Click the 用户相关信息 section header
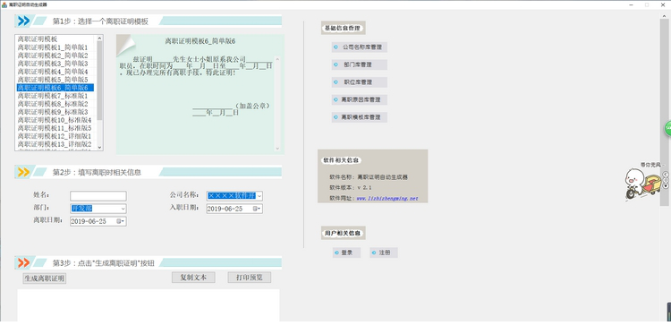Screen dimensions: 671x334 344,234
